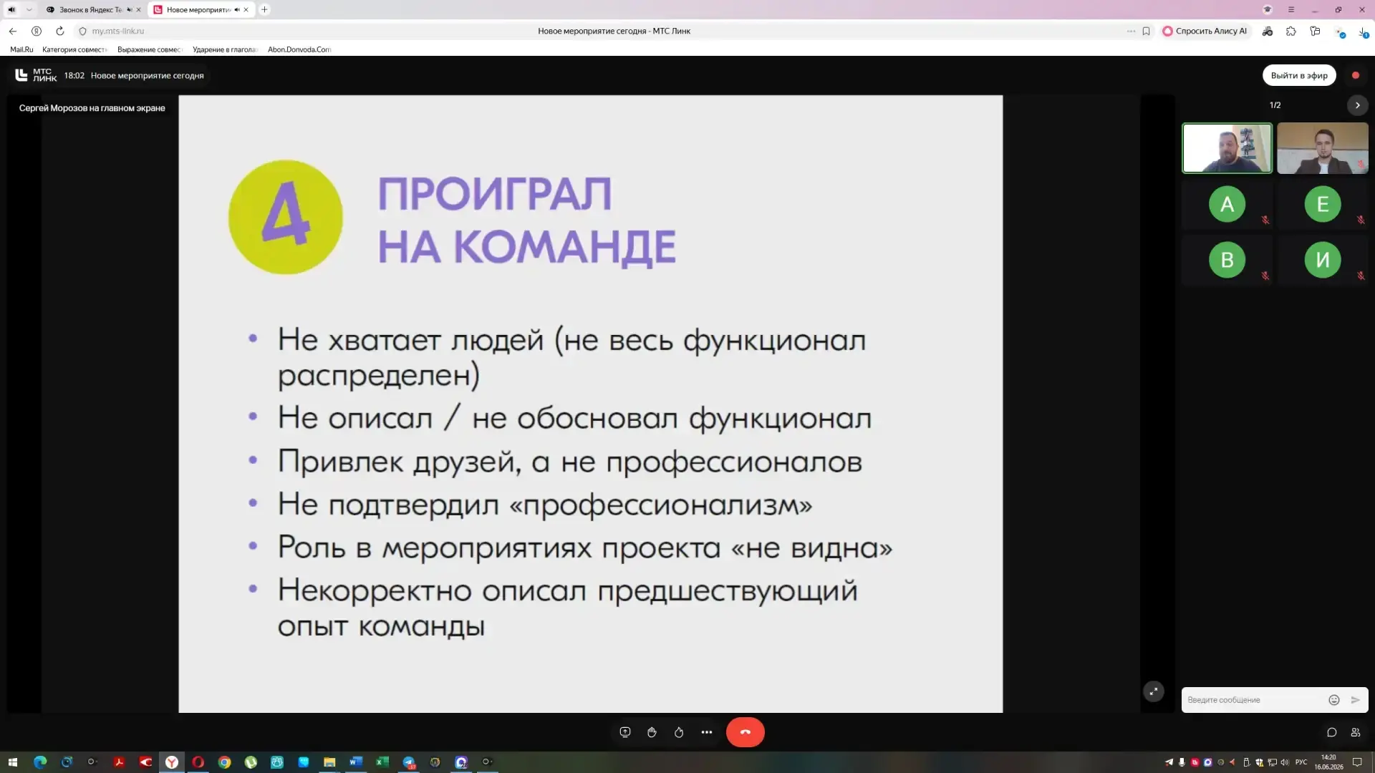
Task: Open tractor extension icon
Action: pyautogui.click(x=1268, y=31)
